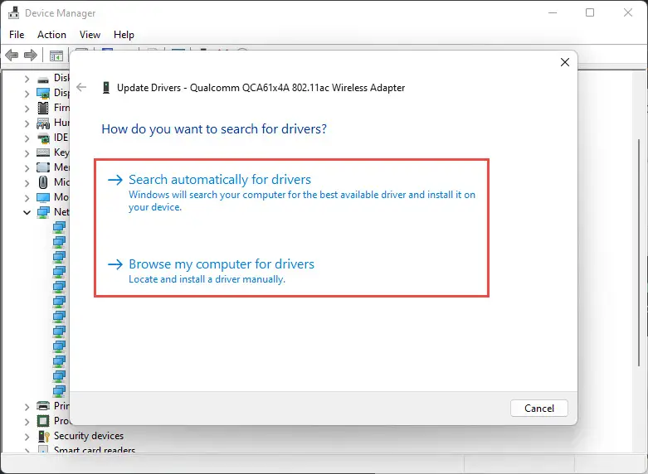Select the Memory devices icon

tap(43, 167)
